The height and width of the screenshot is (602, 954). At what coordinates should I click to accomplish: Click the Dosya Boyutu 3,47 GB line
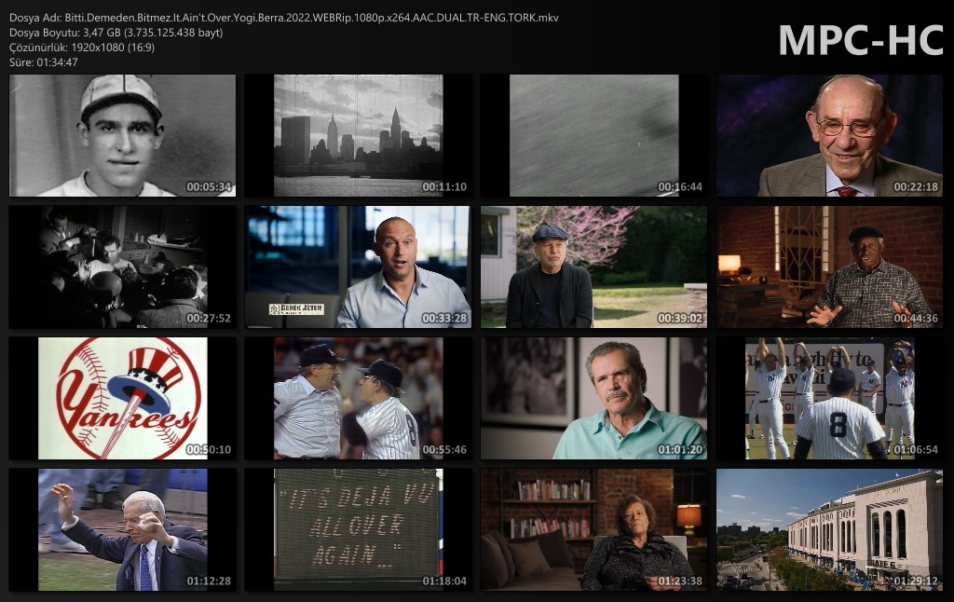116,33
